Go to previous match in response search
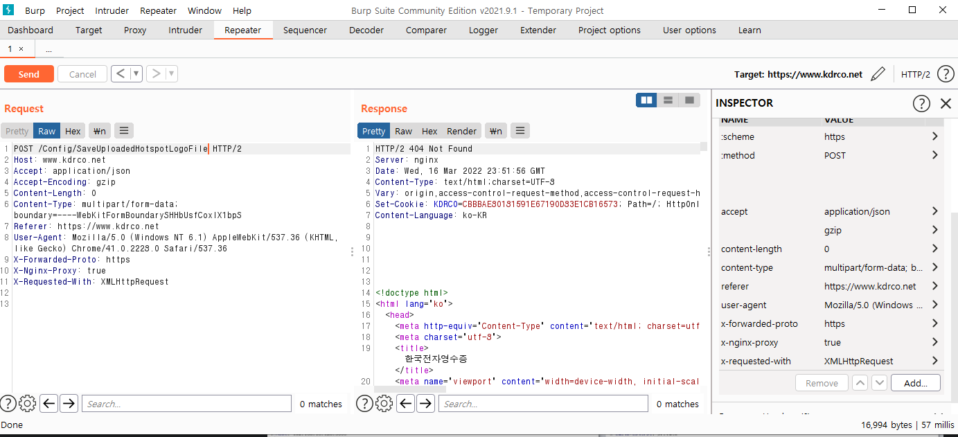Viewport: 958px width, 437px height. click(x=406, y=403)
